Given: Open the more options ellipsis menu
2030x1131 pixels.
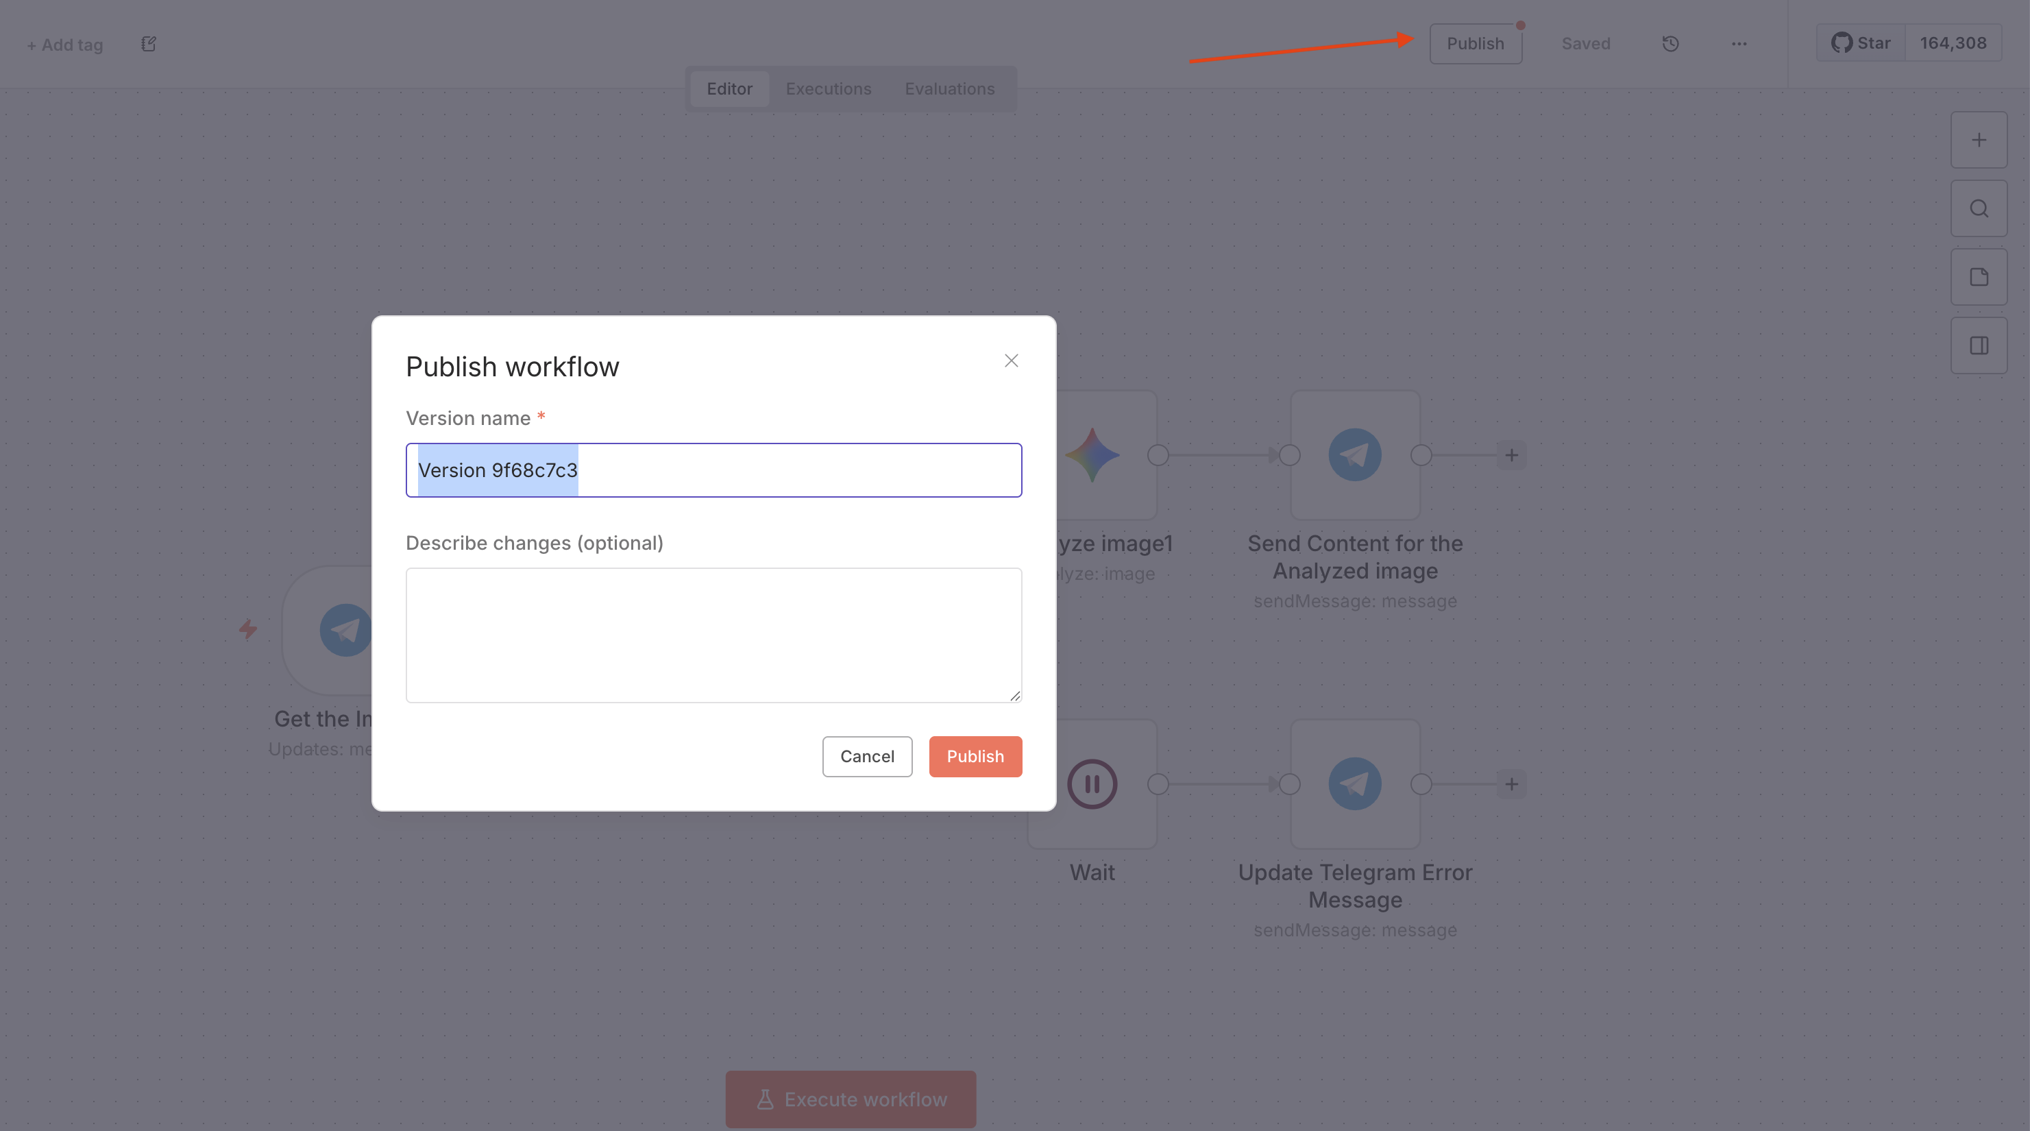Looking at the screenshot, I should [x=1739, y=43].
